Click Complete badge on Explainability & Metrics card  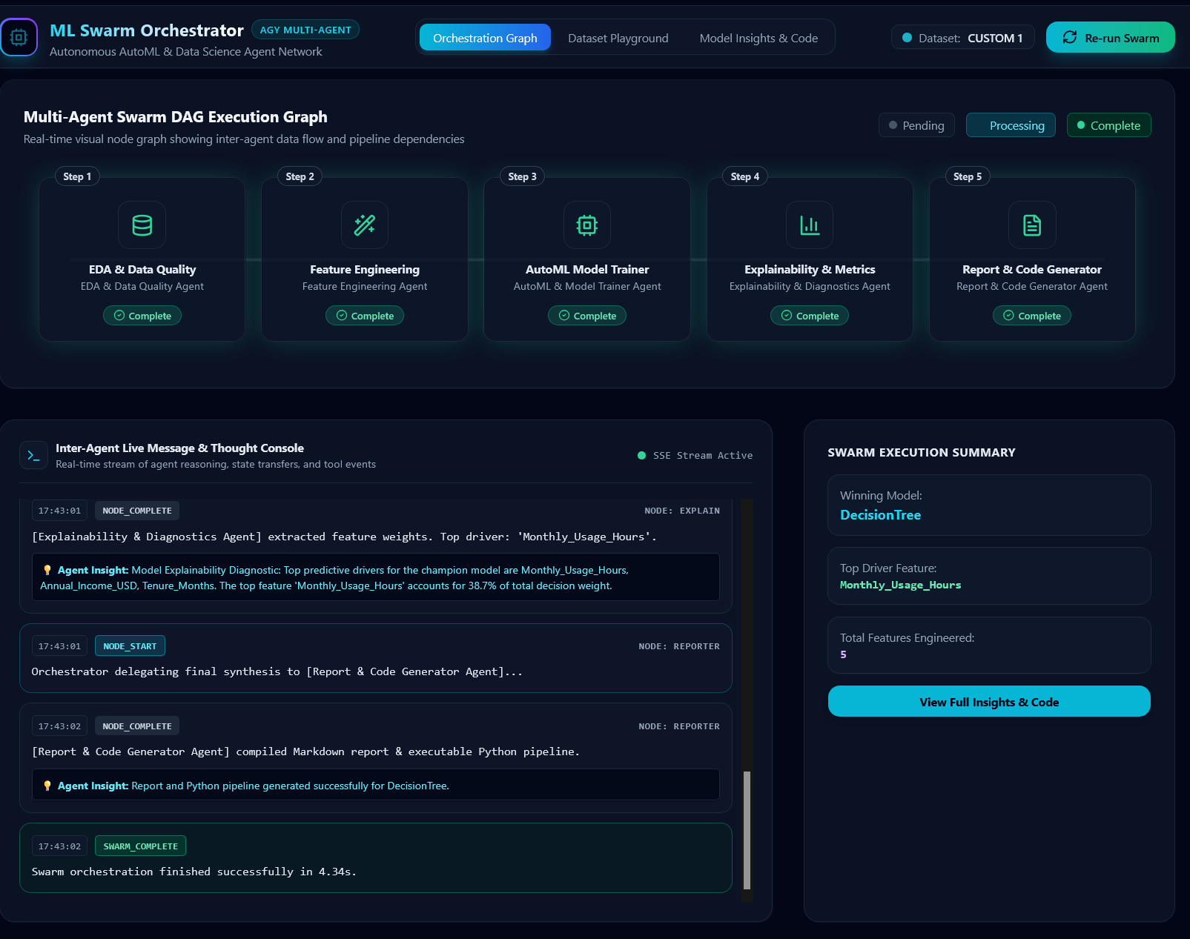[x=810, y=316]
